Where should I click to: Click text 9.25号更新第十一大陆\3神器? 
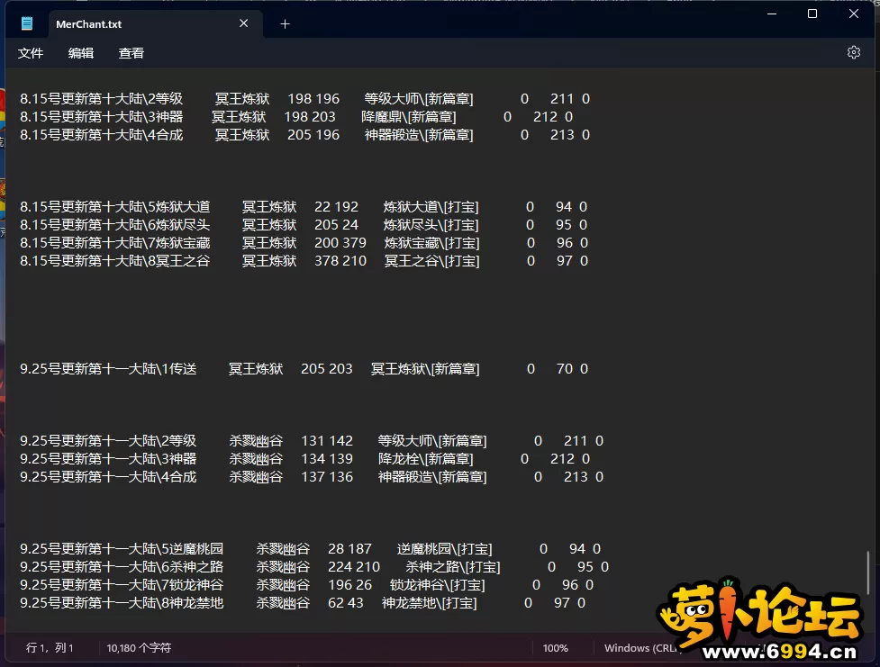pyautogui.click(x=108, y=459)
